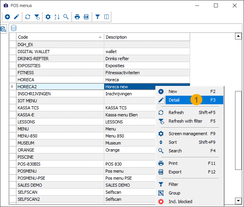Open Screen management gear icon in toolbar
Image resolution: width=244 pixels, height=207 pixels.
pyautogui.click(x=48, y=17)
